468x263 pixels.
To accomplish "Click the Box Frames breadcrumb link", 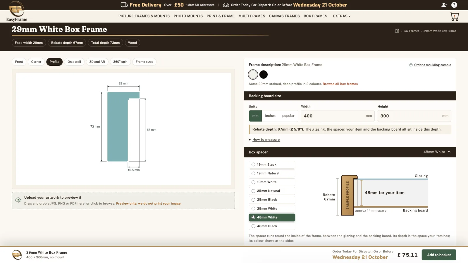I will pos(411,31).
